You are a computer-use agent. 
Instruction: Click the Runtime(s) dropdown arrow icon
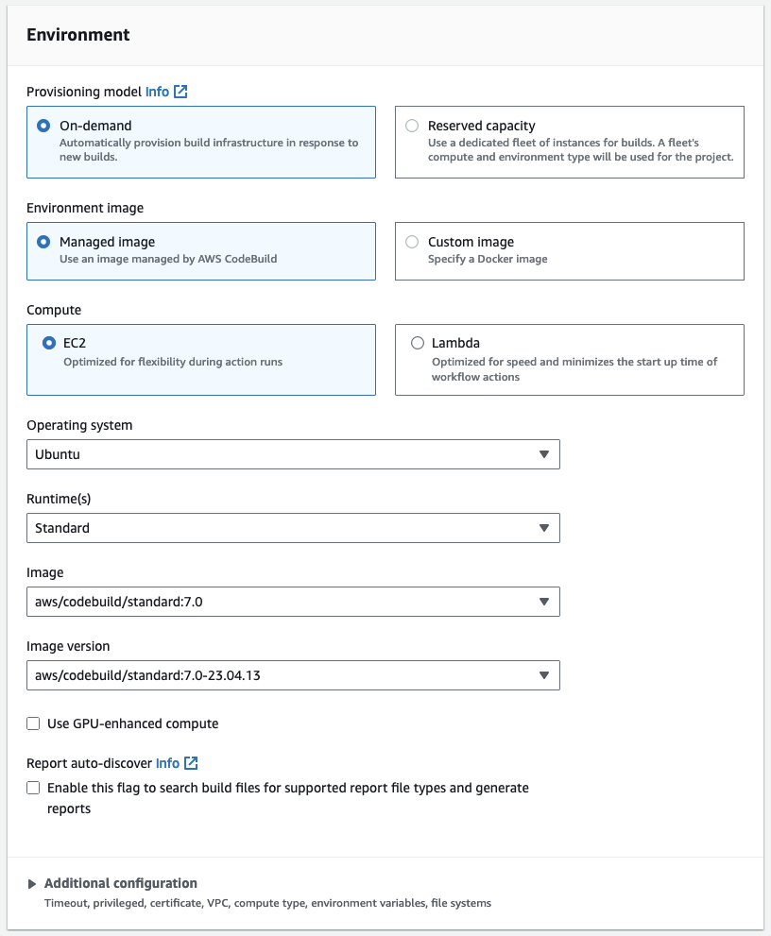click(543, 528)
